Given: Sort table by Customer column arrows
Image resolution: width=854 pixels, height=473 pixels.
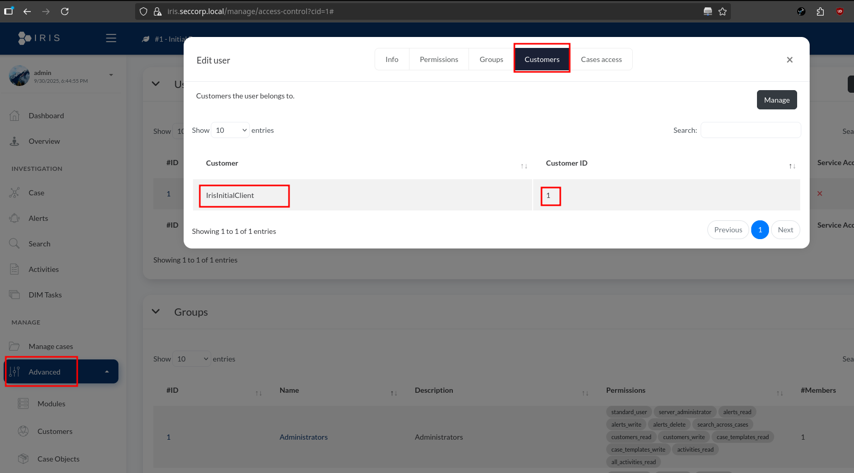Looking at the screenshot, I should coord(524,166).
